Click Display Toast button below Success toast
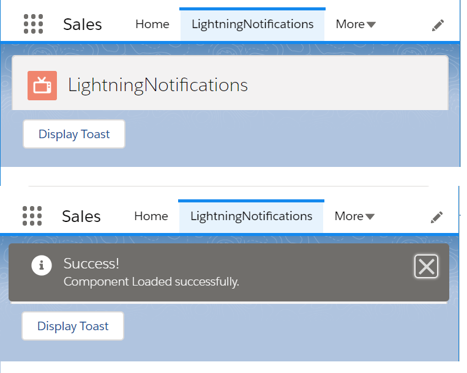Screen dimensions: 467x373 pyautogui.click(x=73, y=326)
